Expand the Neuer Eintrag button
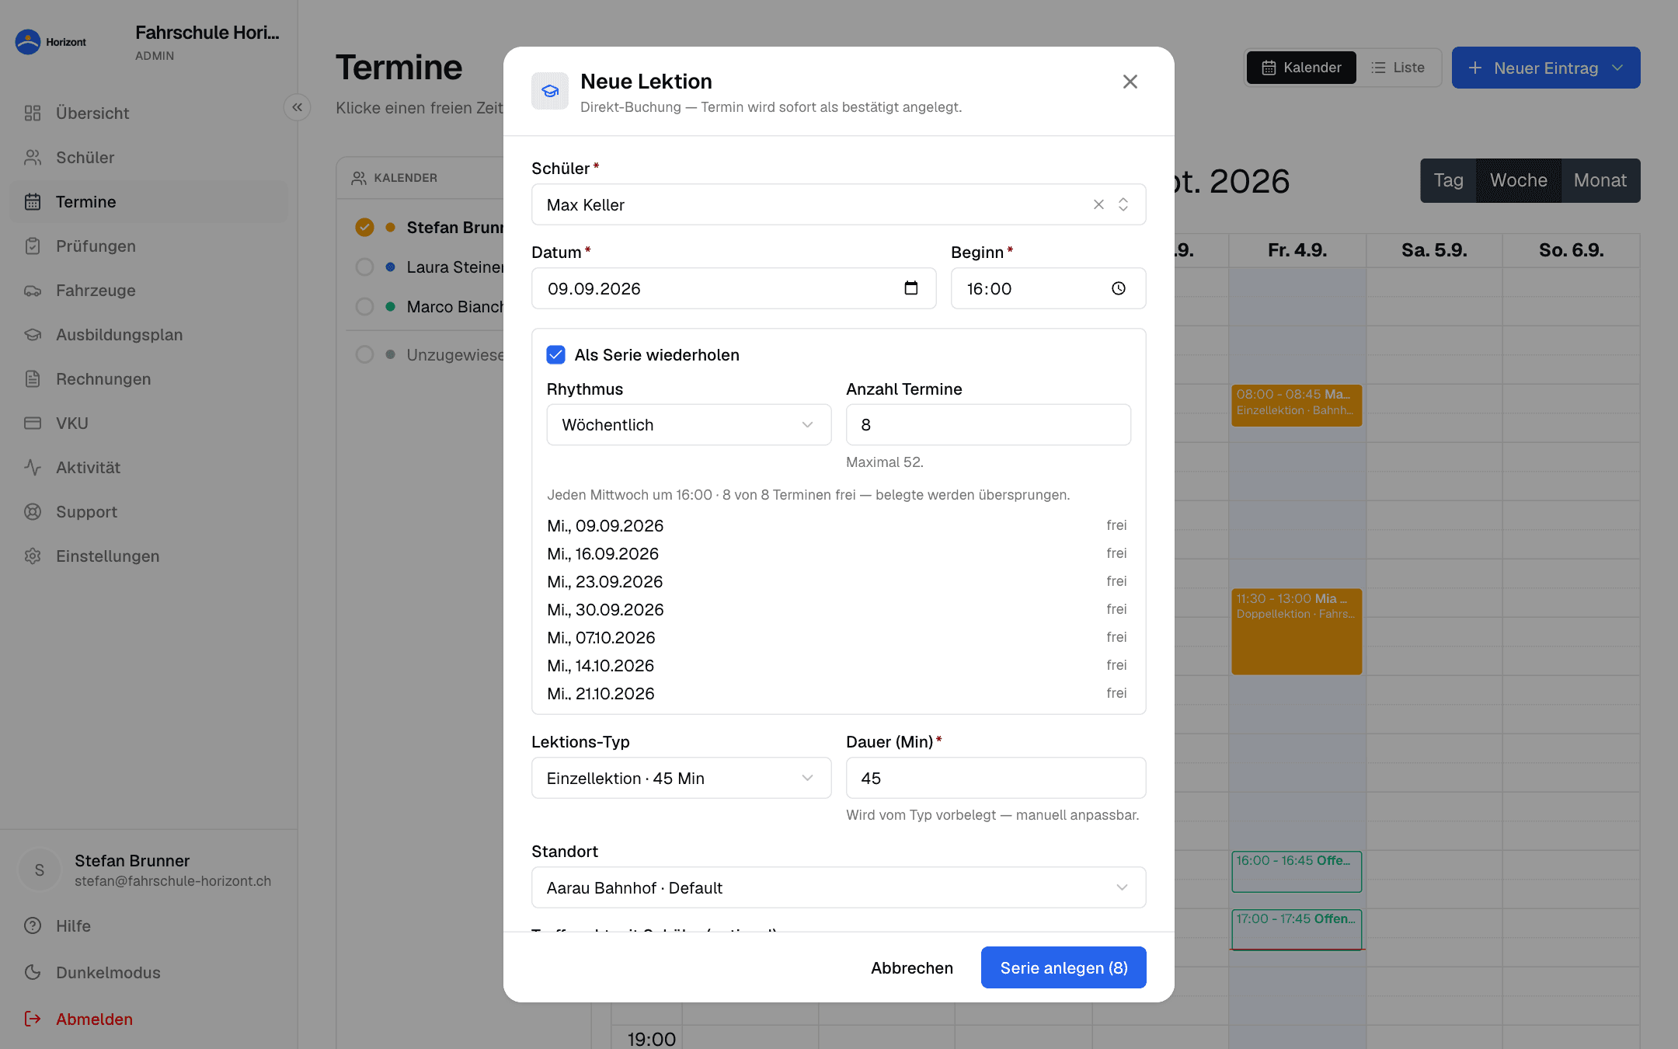This screenshot has height=1049, width=1678. point(1546,68)
